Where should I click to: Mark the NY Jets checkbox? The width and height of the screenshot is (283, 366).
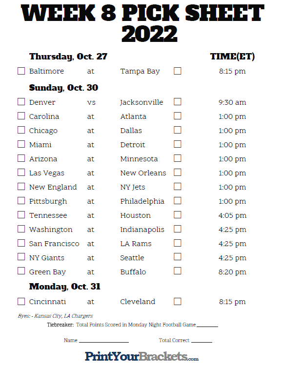[x=178, y=187]
